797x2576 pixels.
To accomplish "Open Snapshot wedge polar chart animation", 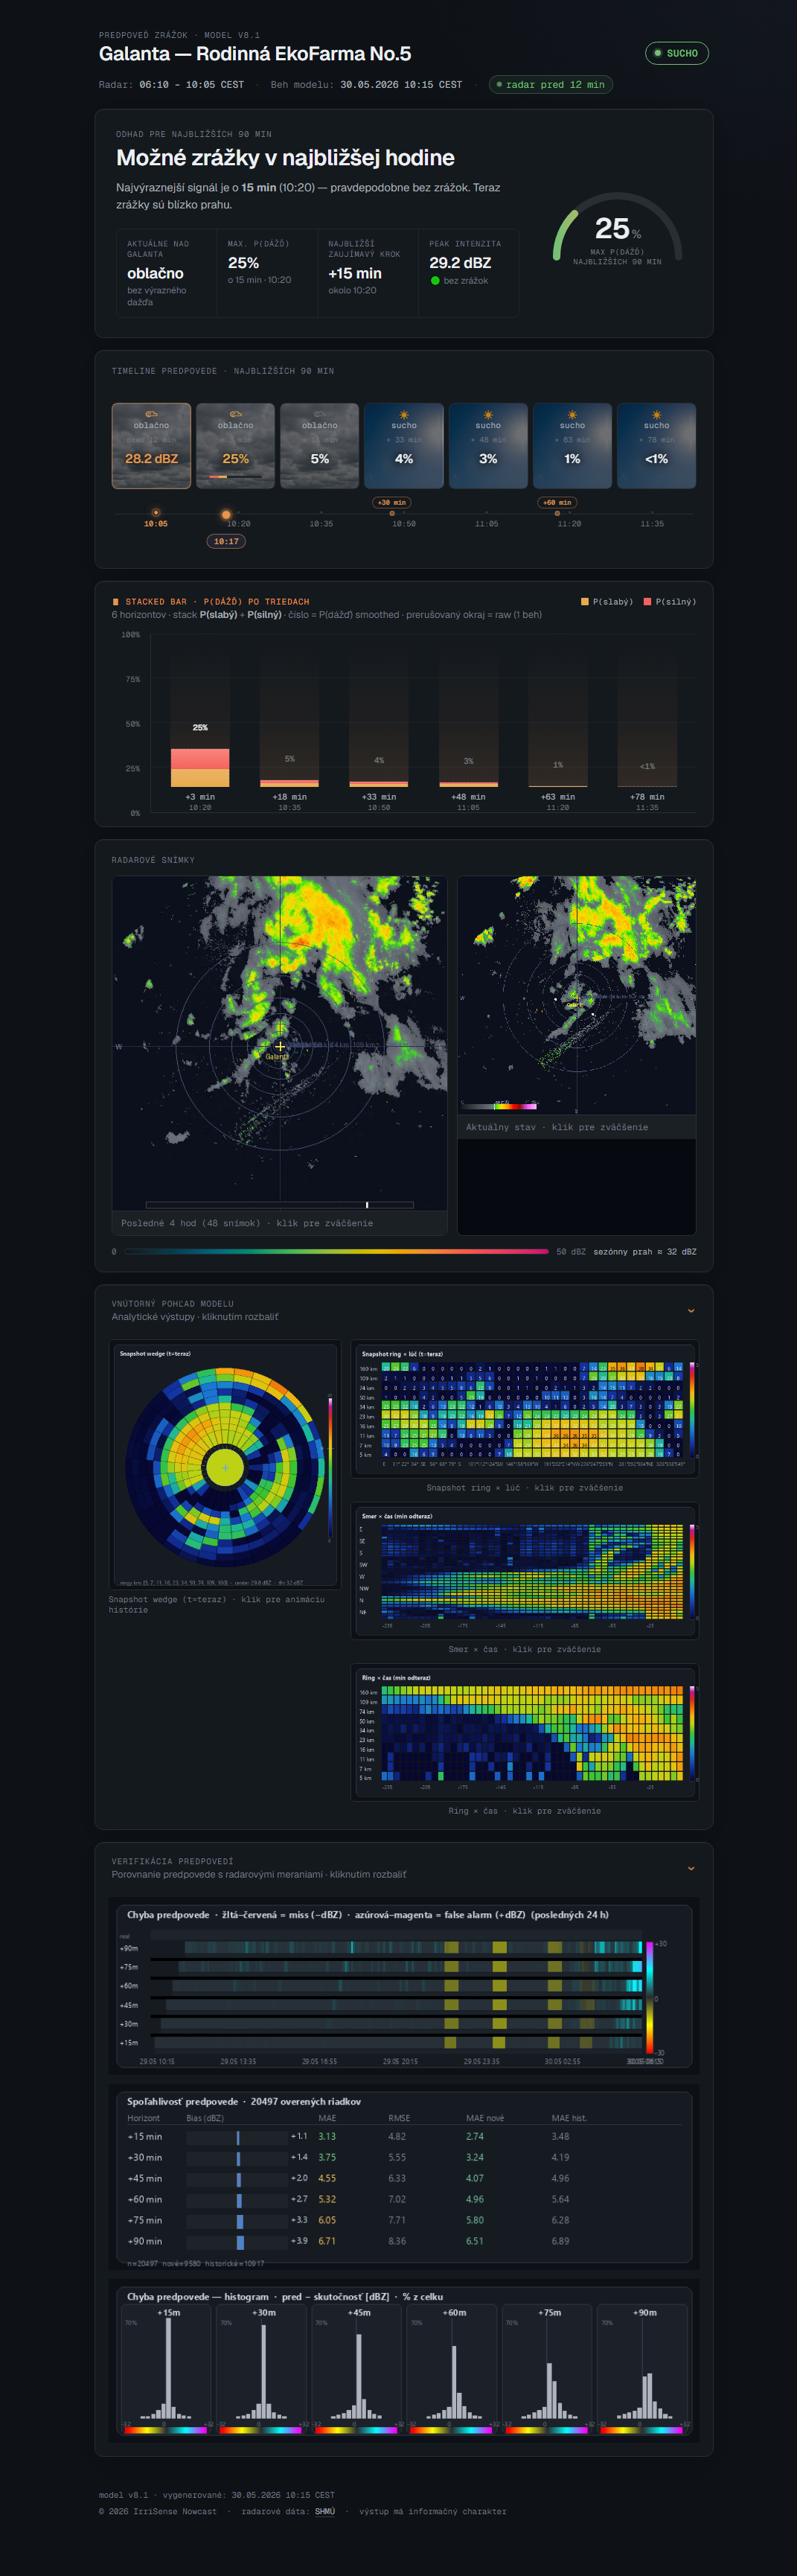I will tap(225, 1465).
